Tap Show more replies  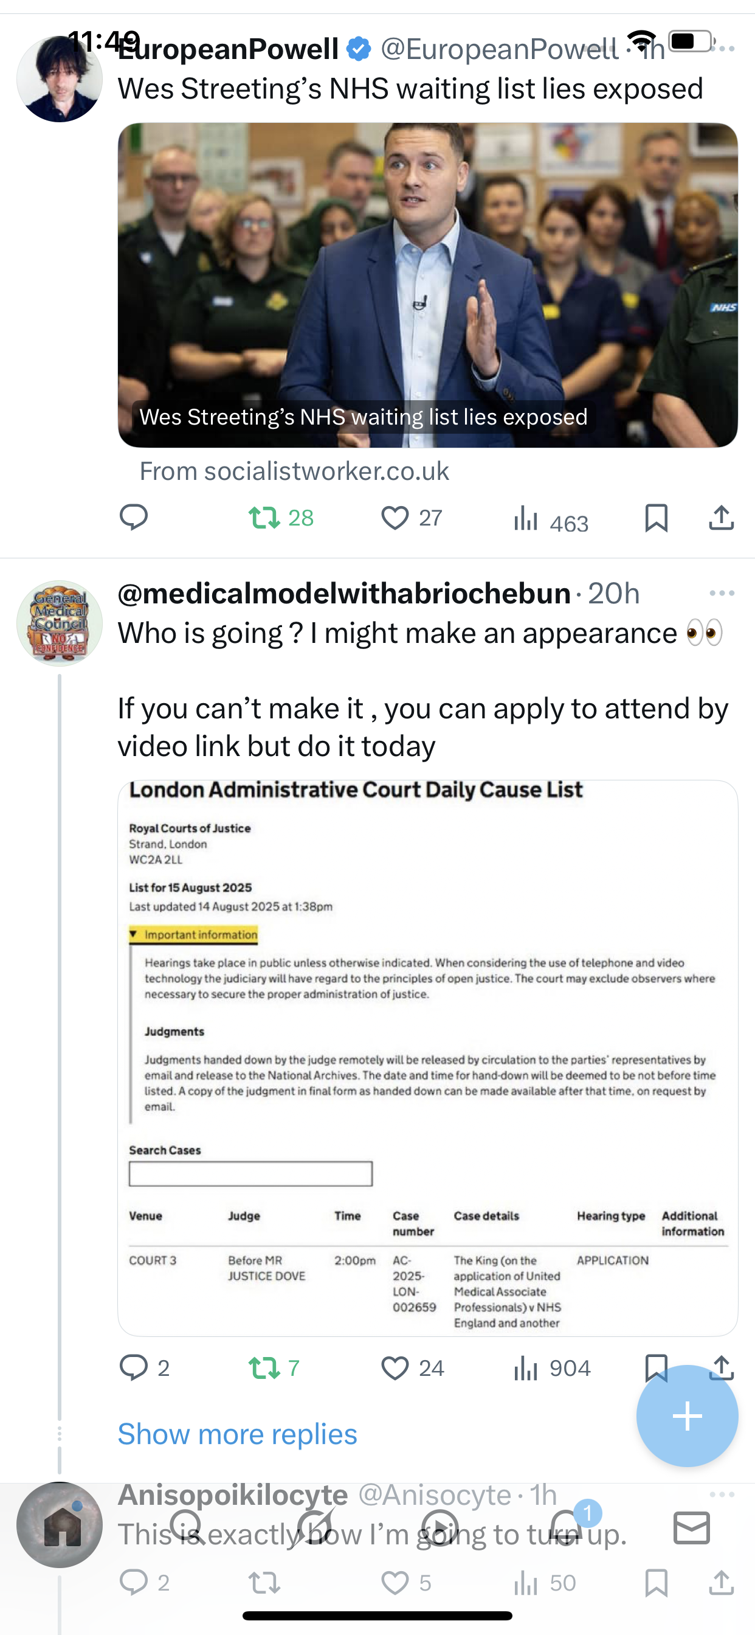tap(237, 1434)
